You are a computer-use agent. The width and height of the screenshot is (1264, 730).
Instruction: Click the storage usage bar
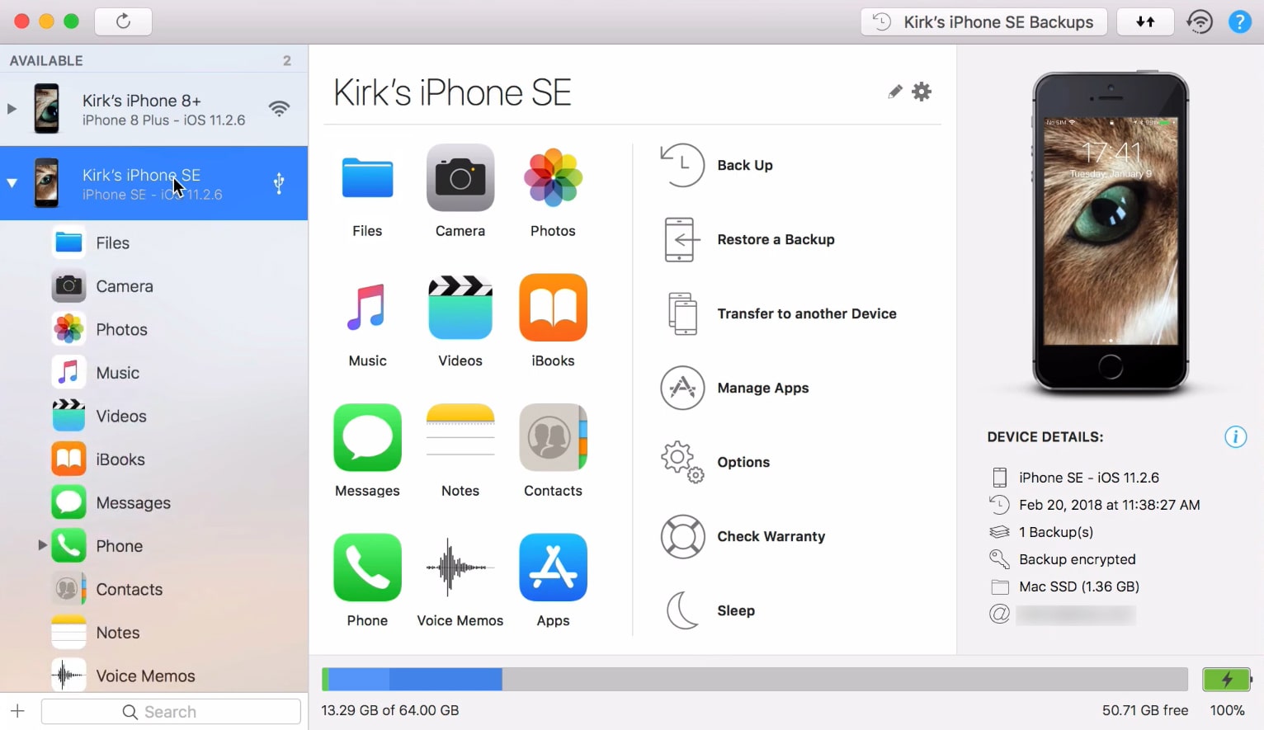coord(754,679)
